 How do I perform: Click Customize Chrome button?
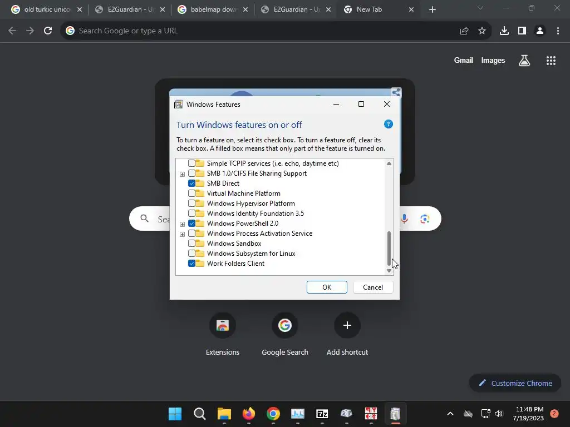(515, 383)
